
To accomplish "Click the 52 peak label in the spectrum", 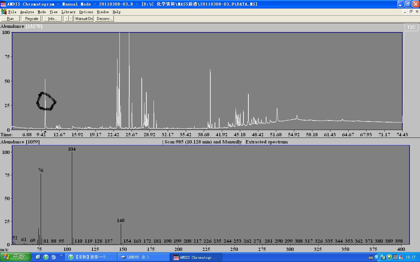I will click(15, 238).
